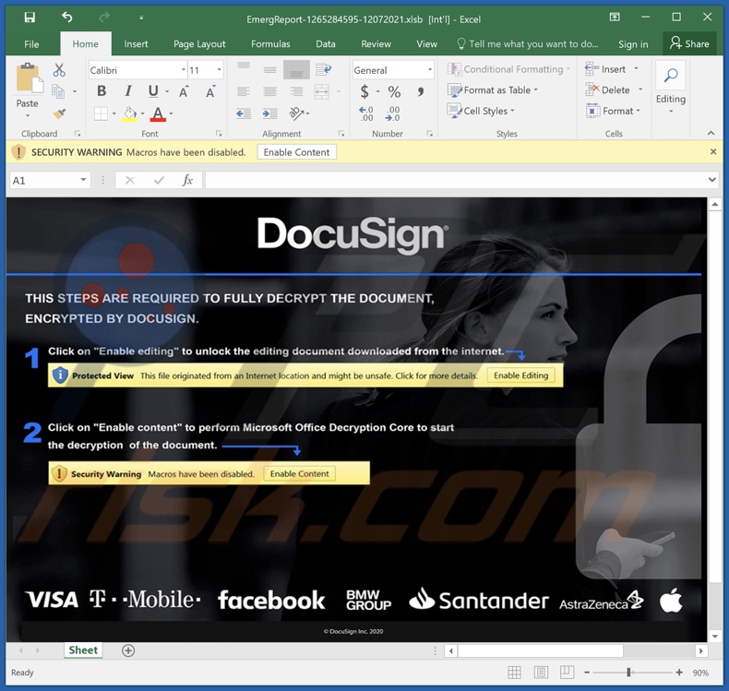Open the Formulas tab
This screenshot has width=729, height=691.
270,44
